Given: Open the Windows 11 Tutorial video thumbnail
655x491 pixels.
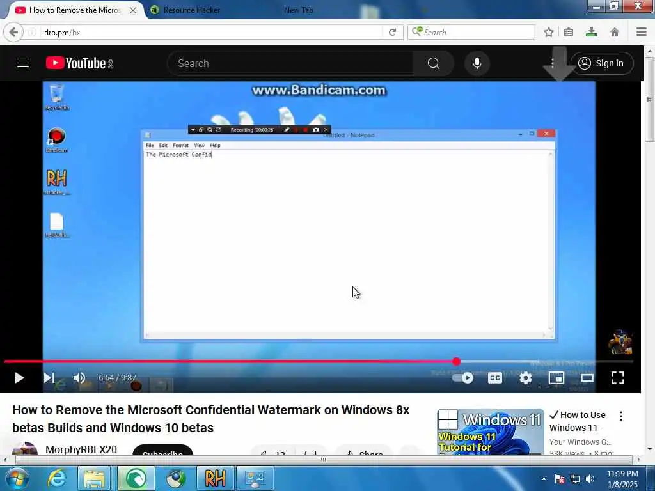Looking at the screenshot, I should (491, 432).
